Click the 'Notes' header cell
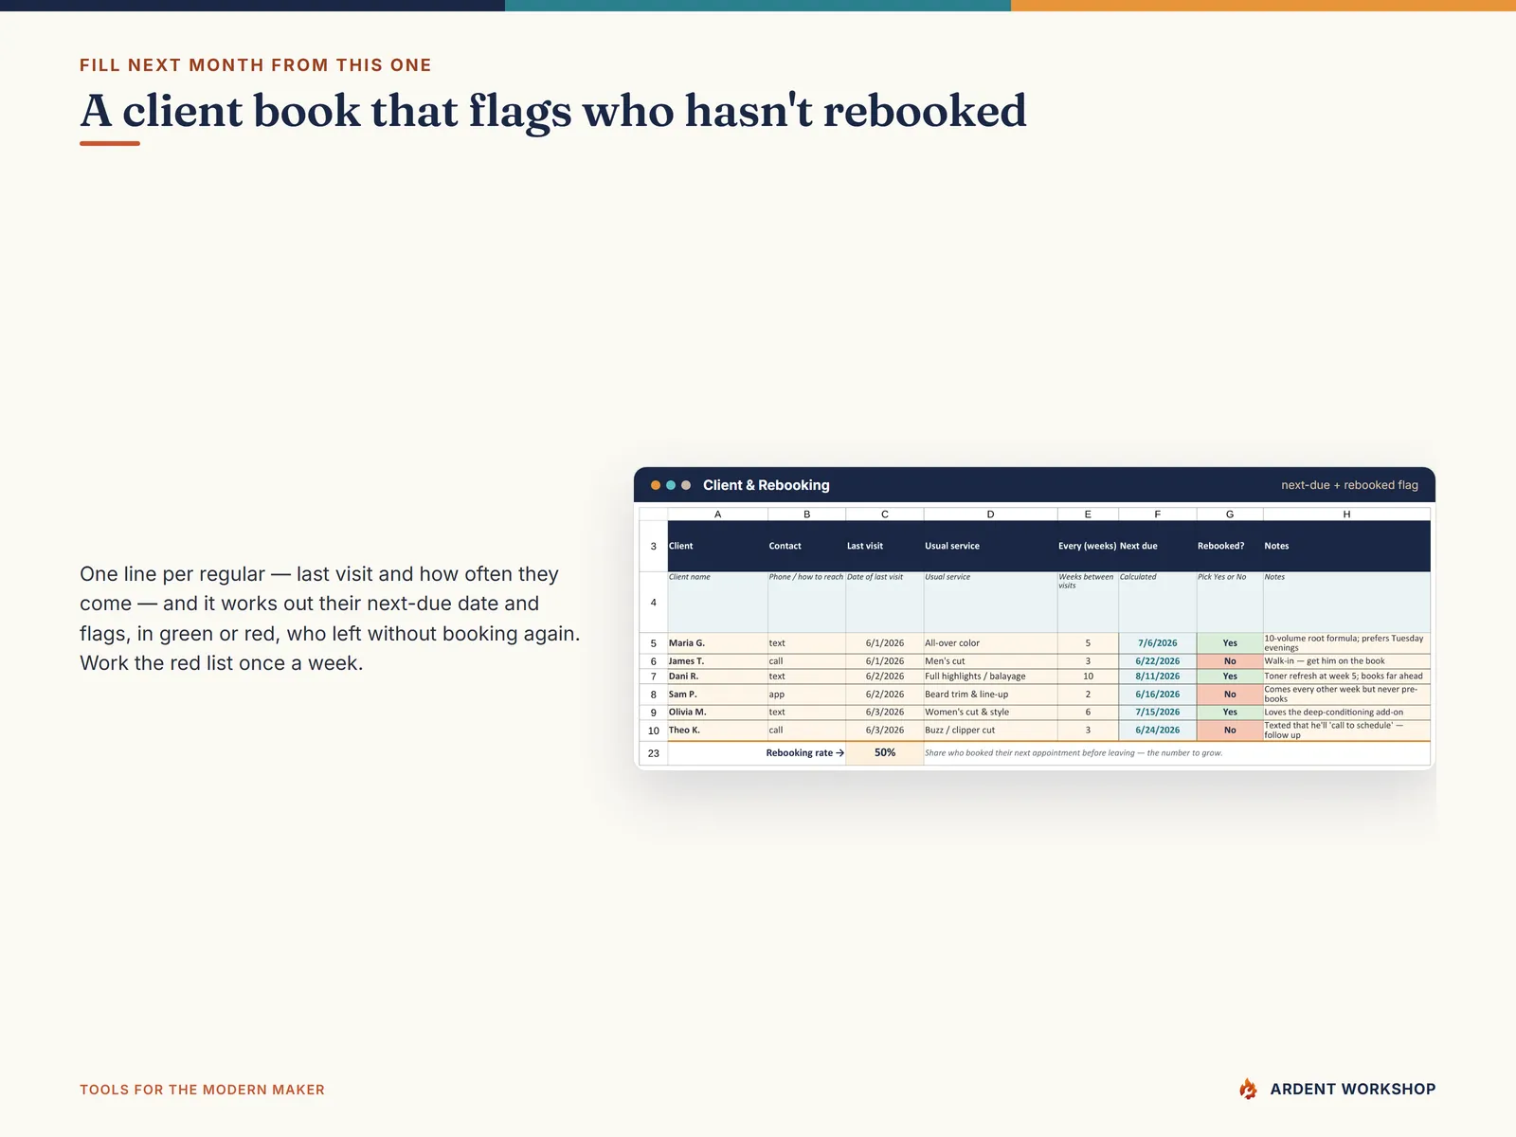Screen dimensions: 1516x1137 click(1346, 546)
